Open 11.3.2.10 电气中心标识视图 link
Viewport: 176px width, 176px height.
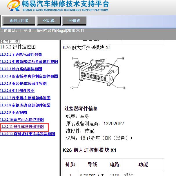tap(22, 120)
